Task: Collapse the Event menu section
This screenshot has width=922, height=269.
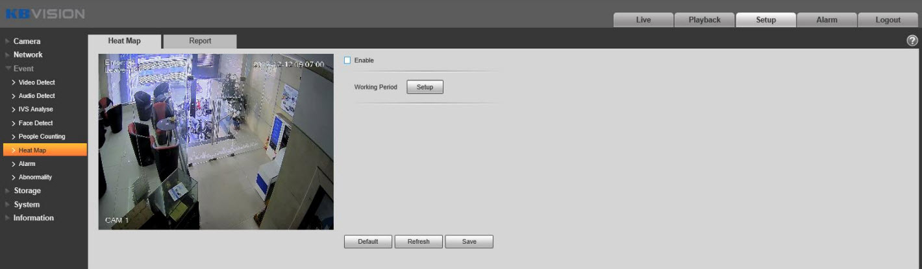Action: click(x=23, y=69)
